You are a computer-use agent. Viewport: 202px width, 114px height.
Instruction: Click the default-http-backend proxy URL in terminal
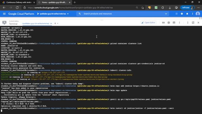(84, 75)
